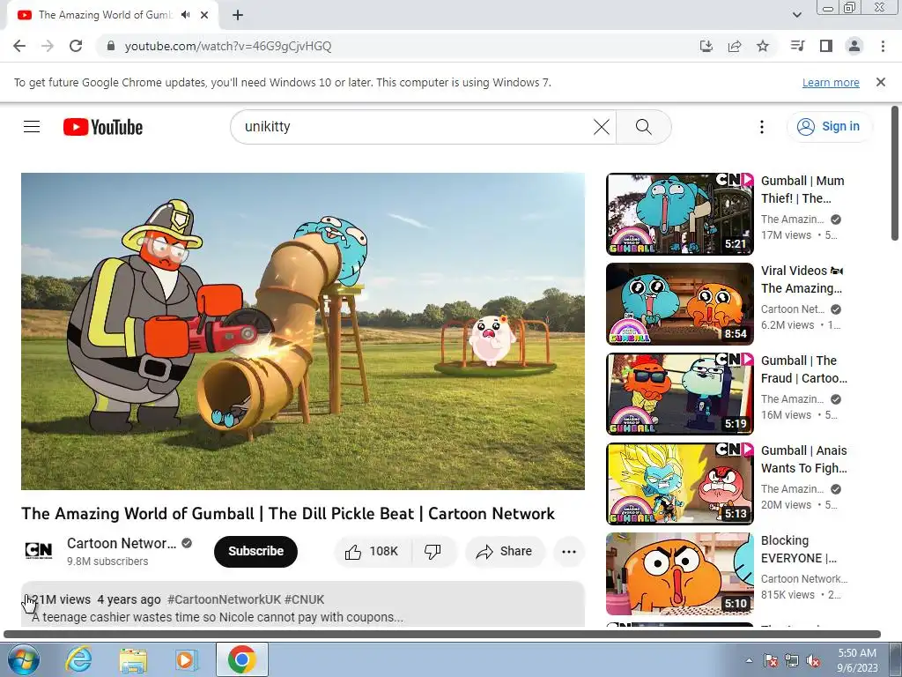Toggle the Chrome side panel
Viewport: 902px width, 677px height.
826,46
